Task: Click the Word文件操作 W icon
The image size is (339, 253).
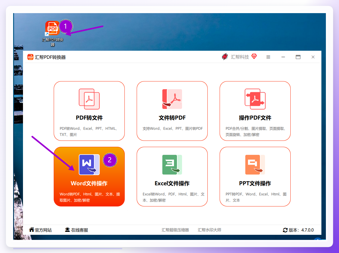Action: pos(89,165)
